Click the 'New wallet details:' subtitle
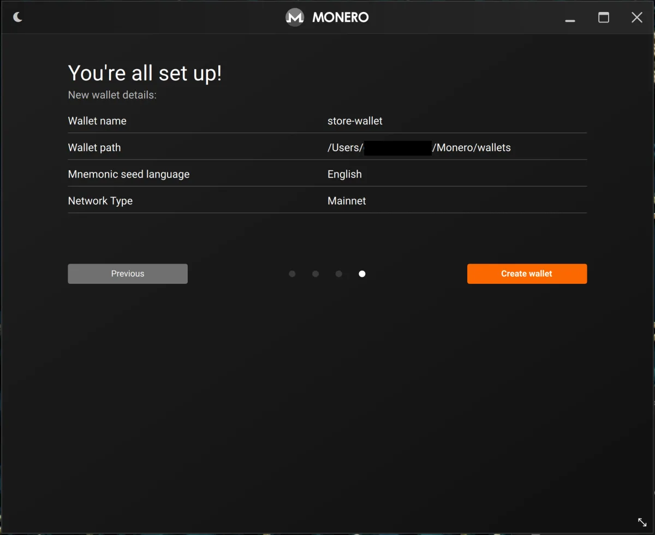Screen dimensions: 655x535 [x=112, y=96]
